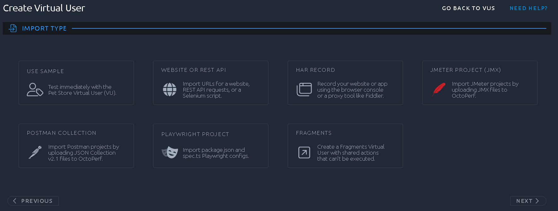Choose the WEBSITE OR REST API option
Viewport: 558px width, 211px height.
210,83
